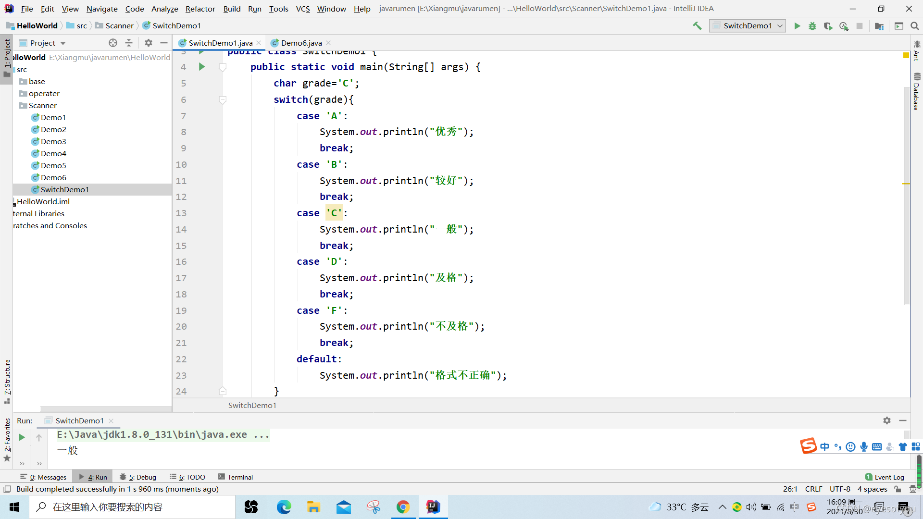
Task: Open Microsoft Edge from taskbar
Action: [x=284, y=507]
